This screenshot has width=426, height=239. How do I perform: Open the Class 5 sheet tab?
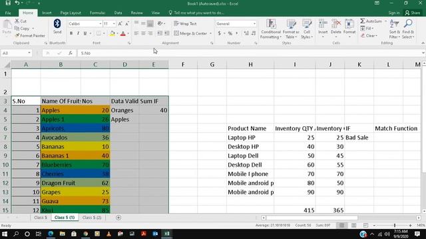tap(41, 218)
